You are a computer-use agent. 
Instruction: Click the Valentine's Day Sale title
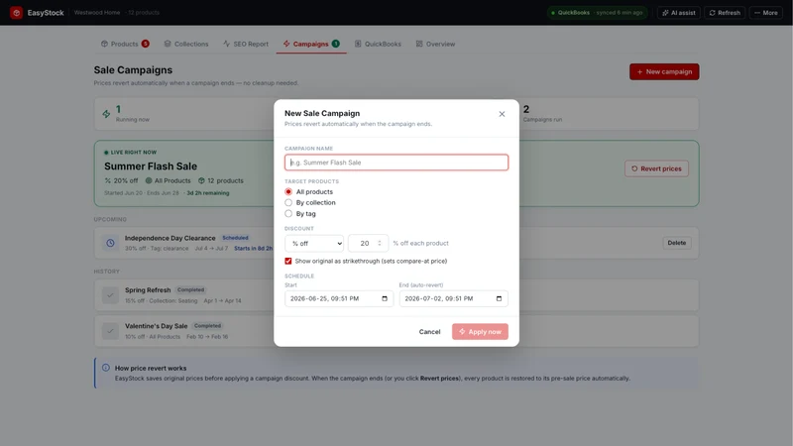click(x=157, y=326)
